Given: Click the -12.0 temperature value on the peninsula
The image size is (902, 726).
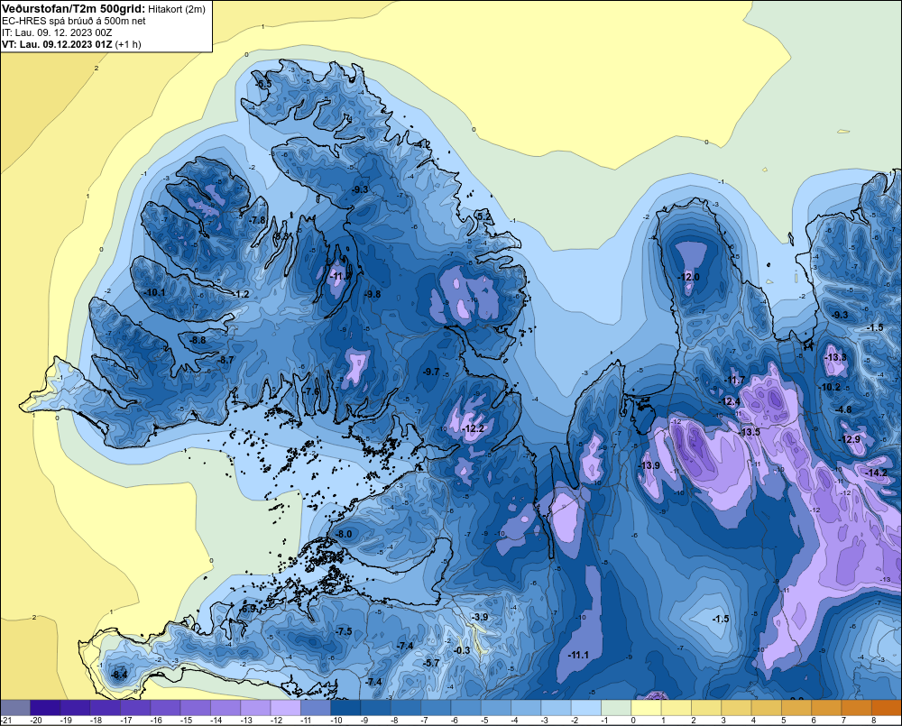Looking at the screenshot, I should [x=688, y=277].
